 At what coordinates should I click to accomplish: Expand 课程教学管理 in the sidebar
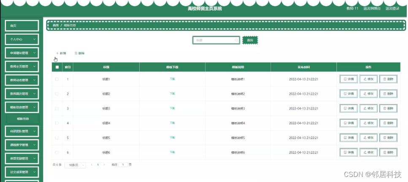tap(22, 145)
